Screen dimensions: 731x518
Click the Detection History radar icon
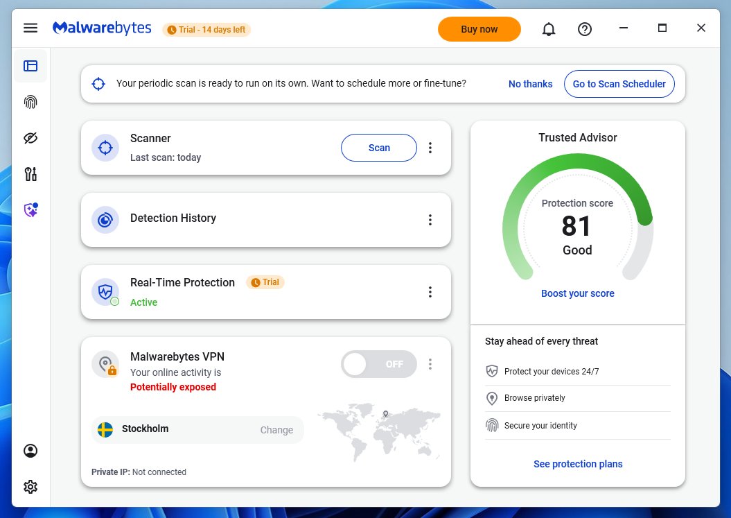[x=105, y=220]
